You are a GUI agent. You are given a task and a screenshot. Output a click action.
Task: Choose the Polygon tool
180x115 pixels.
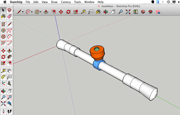(3, 37)
